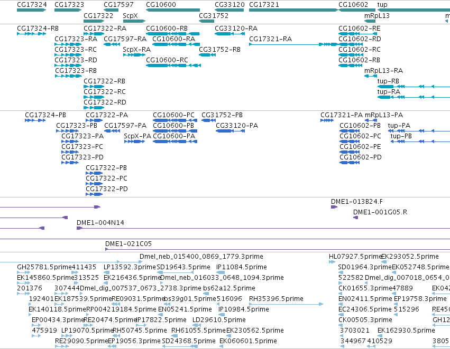
Task: Click protein CG17324-PB
Action: coord(35,120)
